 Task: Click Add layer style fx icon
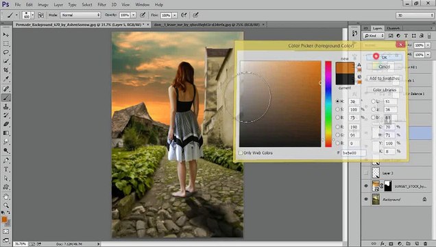[x=383, y=244]
